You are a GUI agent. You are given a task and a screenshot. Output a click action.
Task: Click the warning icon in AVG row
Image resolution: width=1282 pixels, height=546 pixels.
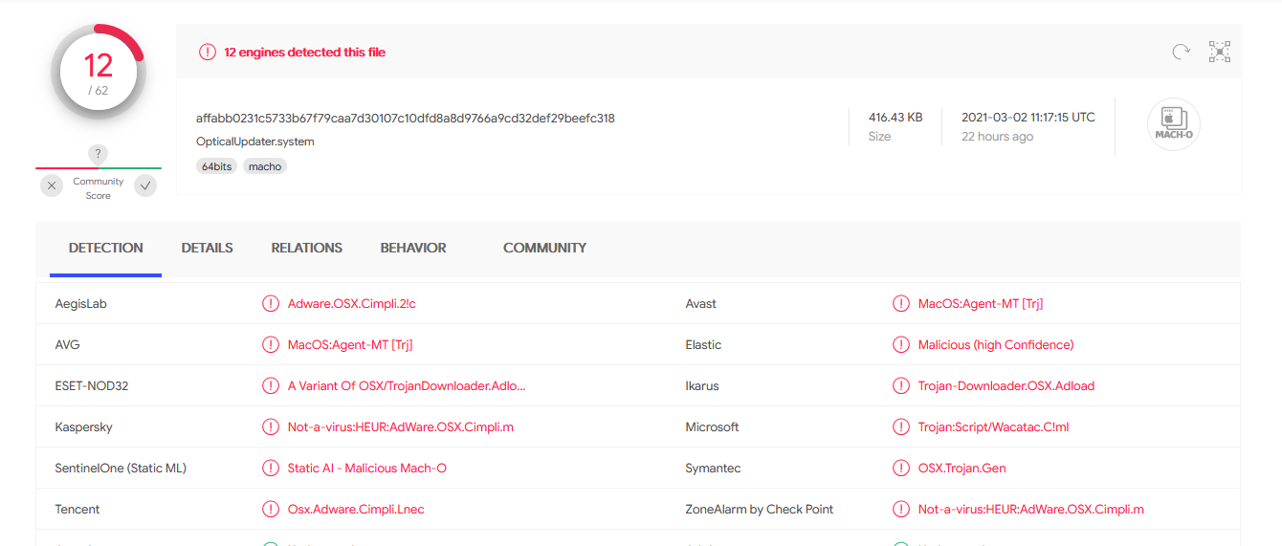click(x=271, y=345)
